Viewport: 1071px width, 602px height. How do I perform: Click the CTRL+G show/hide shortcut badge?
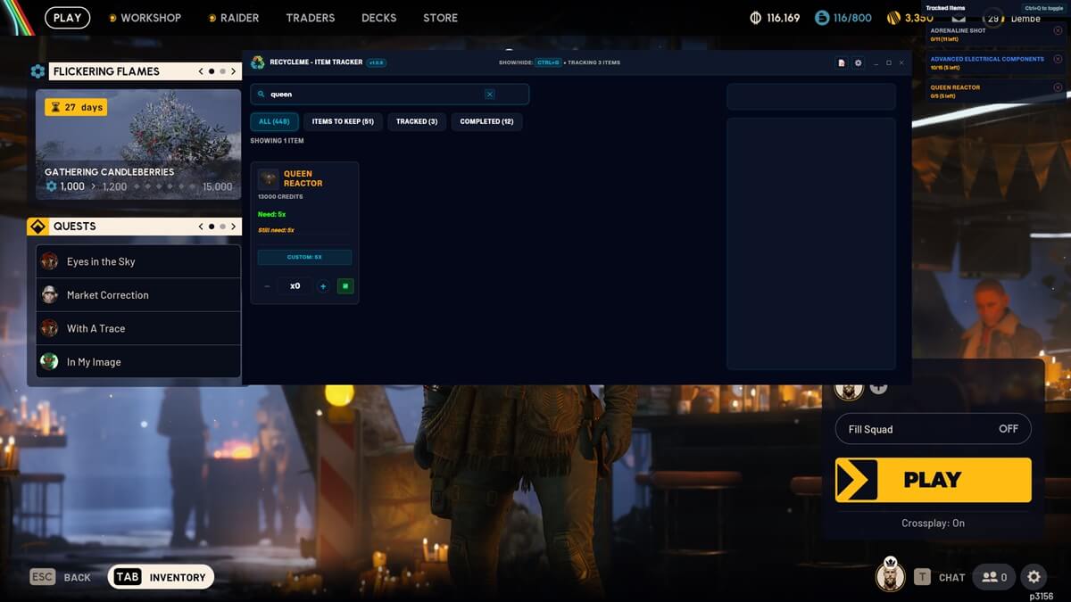click(548, 62)
